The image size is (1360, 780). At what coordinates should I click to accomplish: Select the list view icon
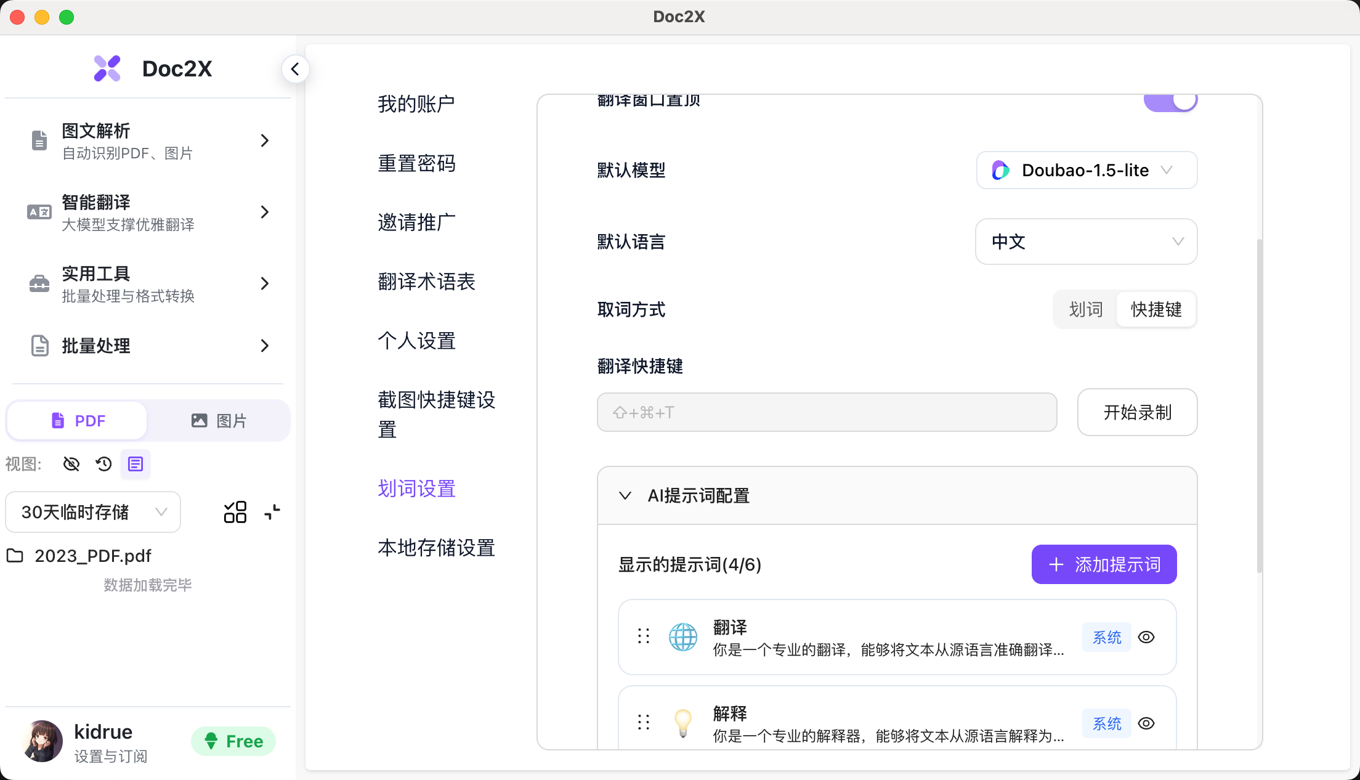[x=135, y=464]
